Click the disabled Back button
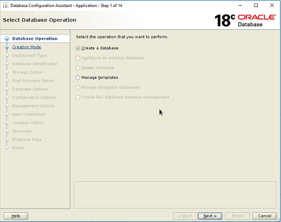 [185, 216]
